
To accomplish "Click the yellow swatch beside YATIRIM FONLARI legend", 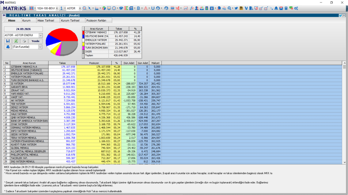I will [84, 44].
